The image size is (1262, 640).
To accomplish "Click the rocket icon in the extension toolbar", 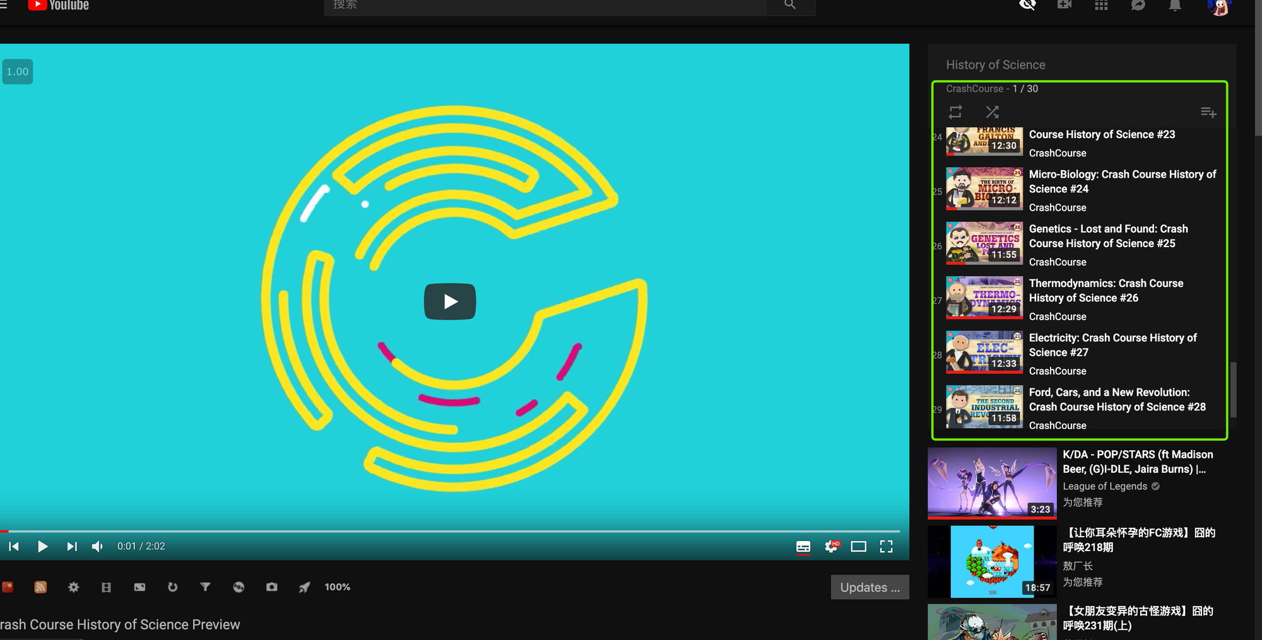I will [x=304, y=587].
